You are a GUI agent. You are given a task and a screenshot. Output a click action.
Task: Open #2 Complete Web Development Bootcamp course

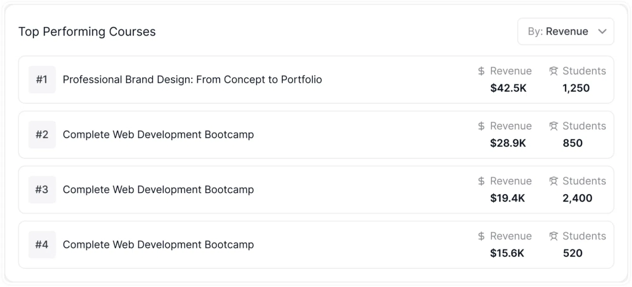(158, 134)
